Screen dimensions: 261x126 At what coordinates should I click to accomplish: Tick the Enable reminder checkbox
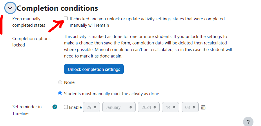point(66,107)
